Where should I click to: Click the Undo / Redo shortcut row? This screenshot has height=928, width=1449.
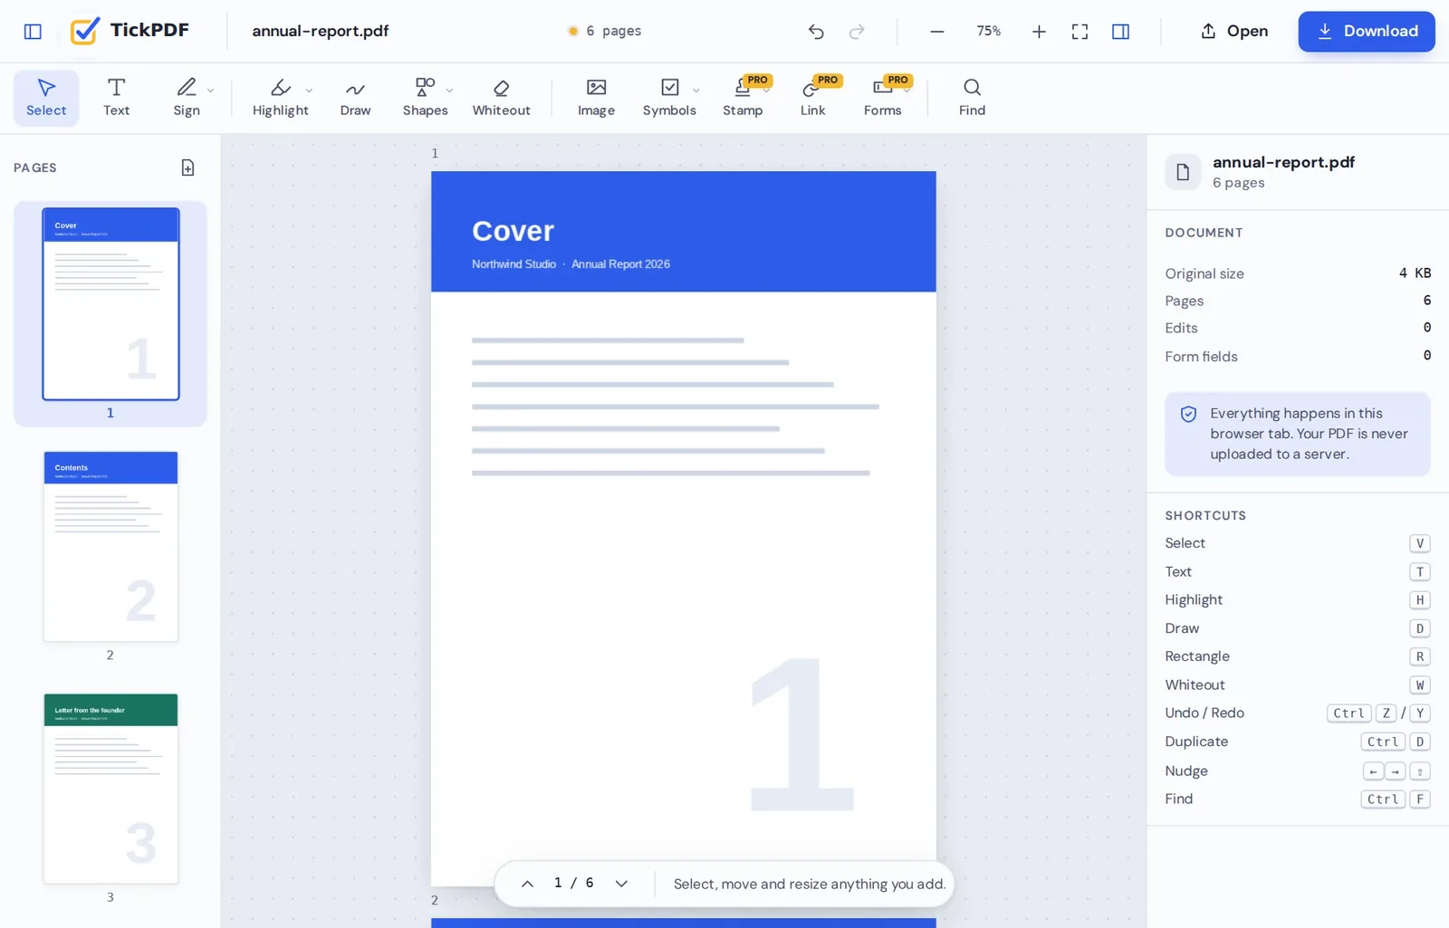coord(1298,713)
